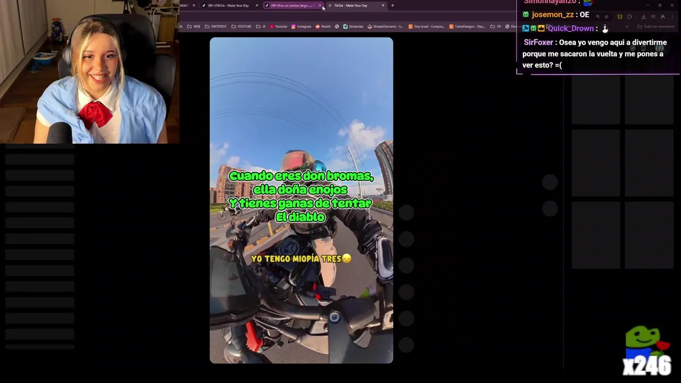This screenshot has height=383, width=681.
Task: Open the Instagram bookmark
Action: 301,27
